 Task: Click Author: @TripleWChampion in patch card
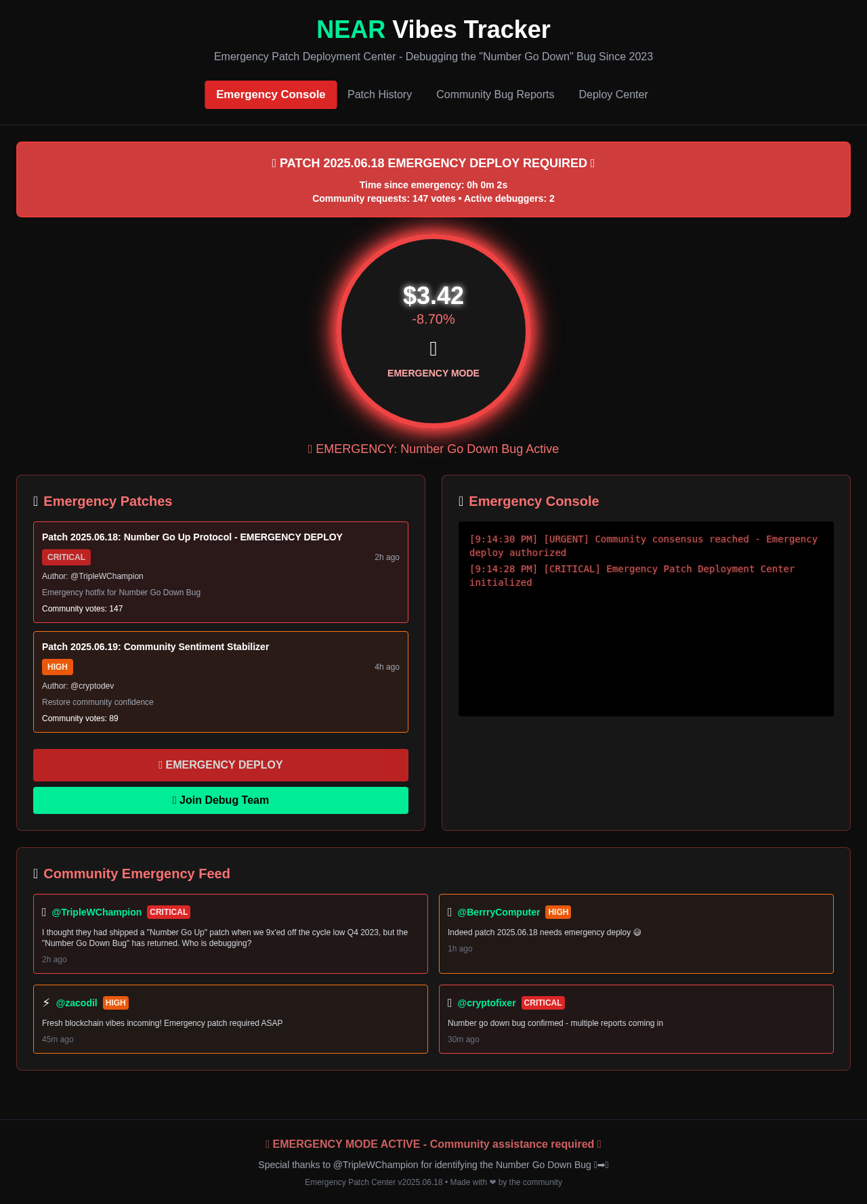click(93, 576)
